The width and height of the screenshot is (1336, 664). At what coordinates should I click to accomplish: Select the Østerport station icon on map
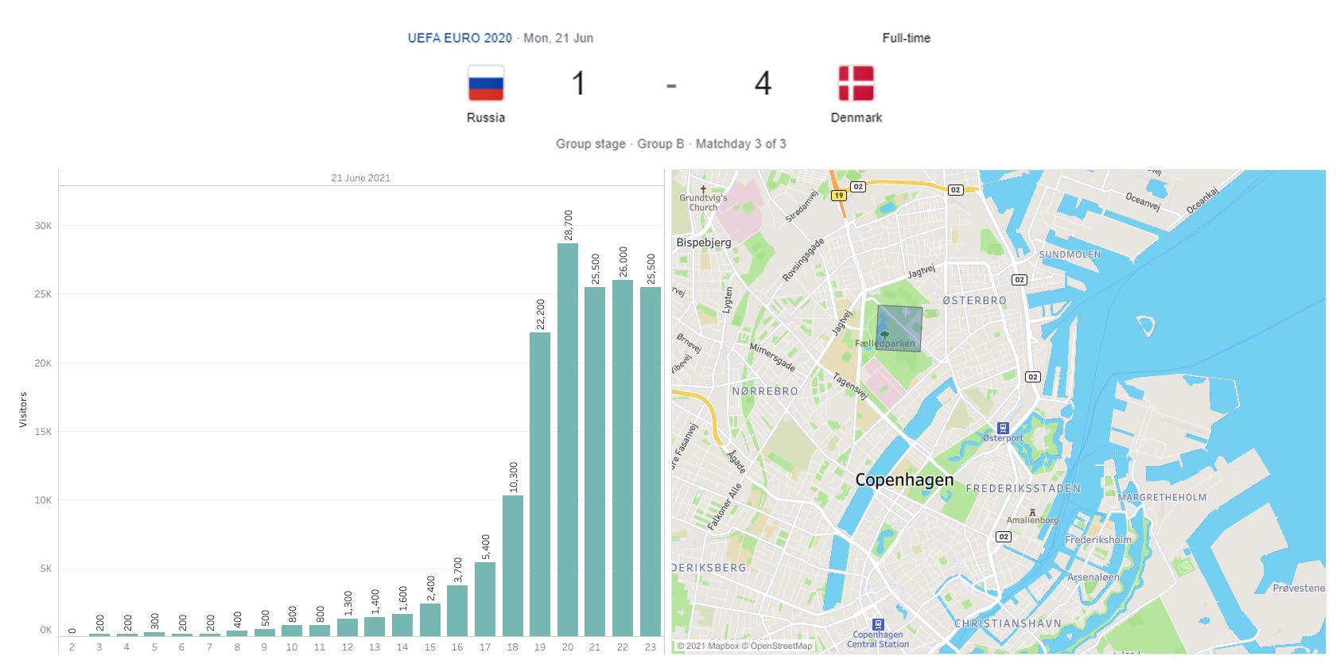coord(1003,428)
